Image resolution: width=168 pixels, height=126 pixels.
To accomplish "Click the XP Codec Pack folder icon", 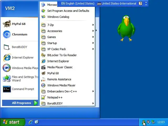I will click(x=43, y=49).
